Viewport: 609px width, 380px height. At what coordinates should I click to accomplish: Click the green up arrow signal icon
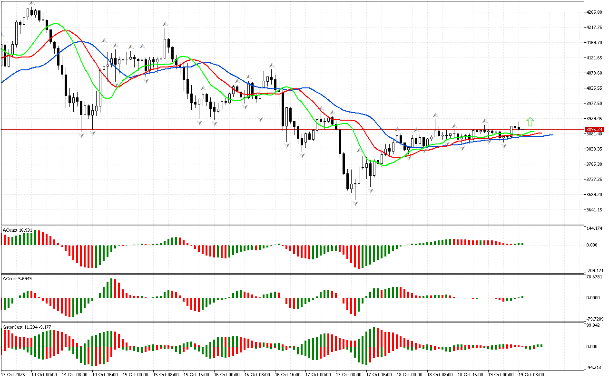coord(530,122)
